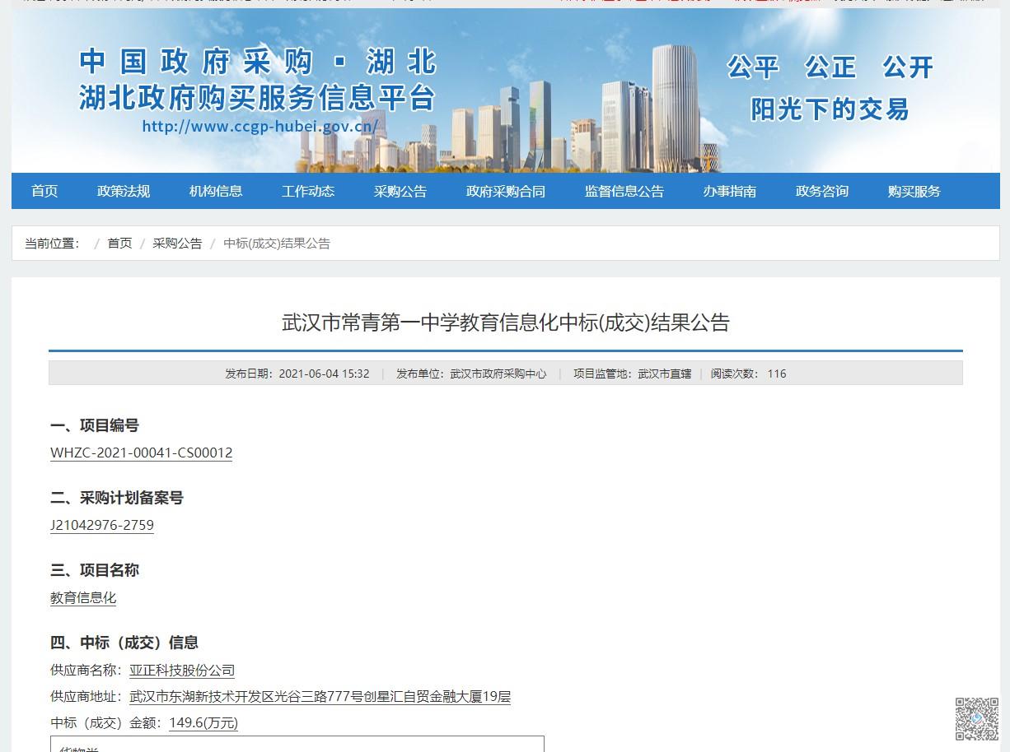Click the supplier name 亚正科技股份公司

(x=182, y=670)
